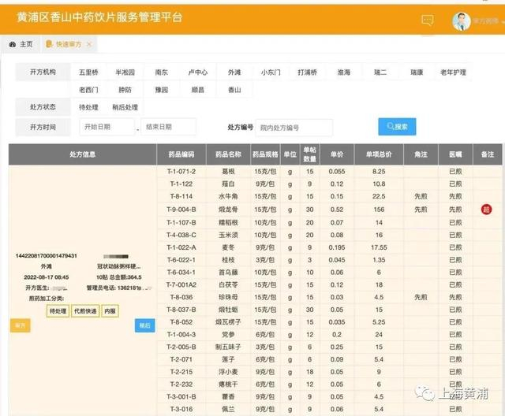This screenshot has width=505, height=416.
Task: Click the 内服 tag
Action: point(110,311)
